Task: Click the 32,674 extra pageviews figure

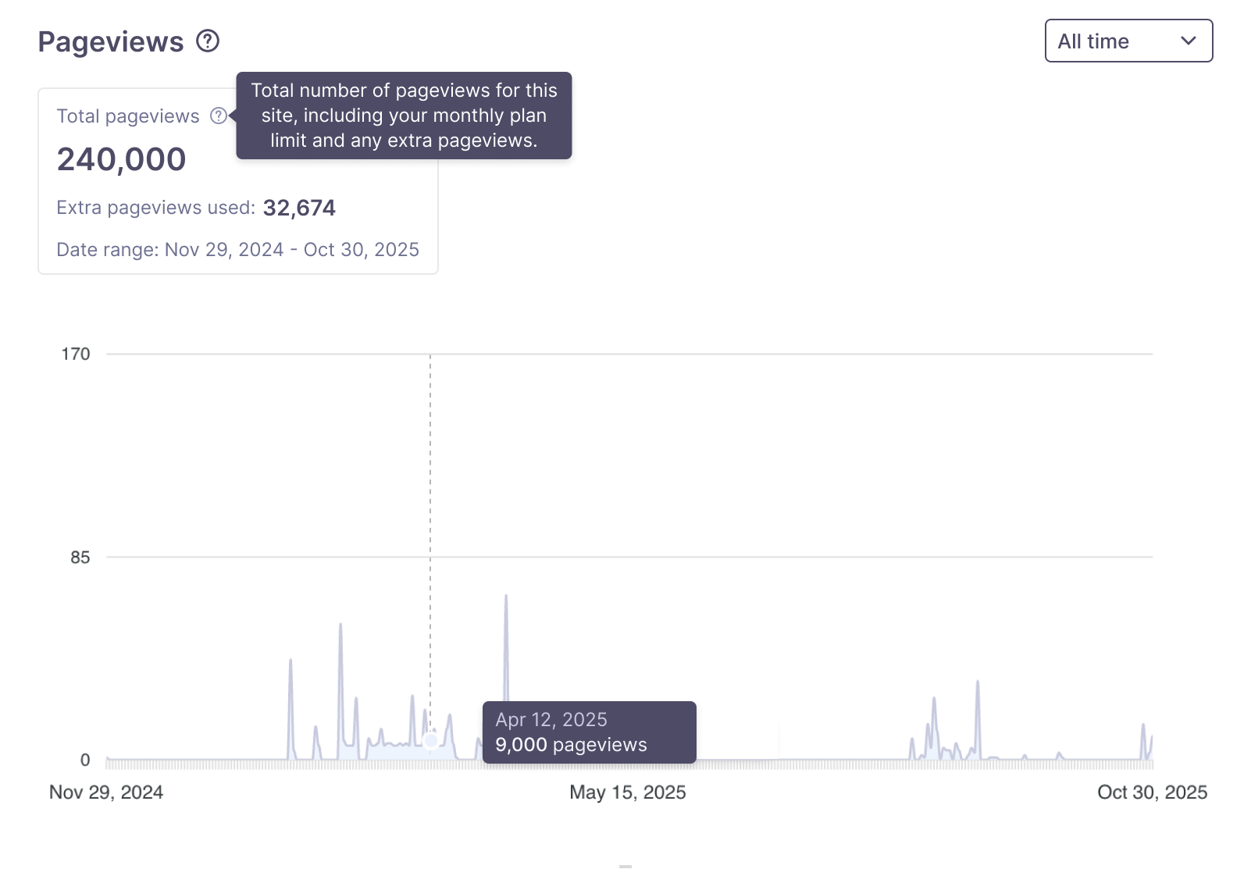Action: pos(300,208)
